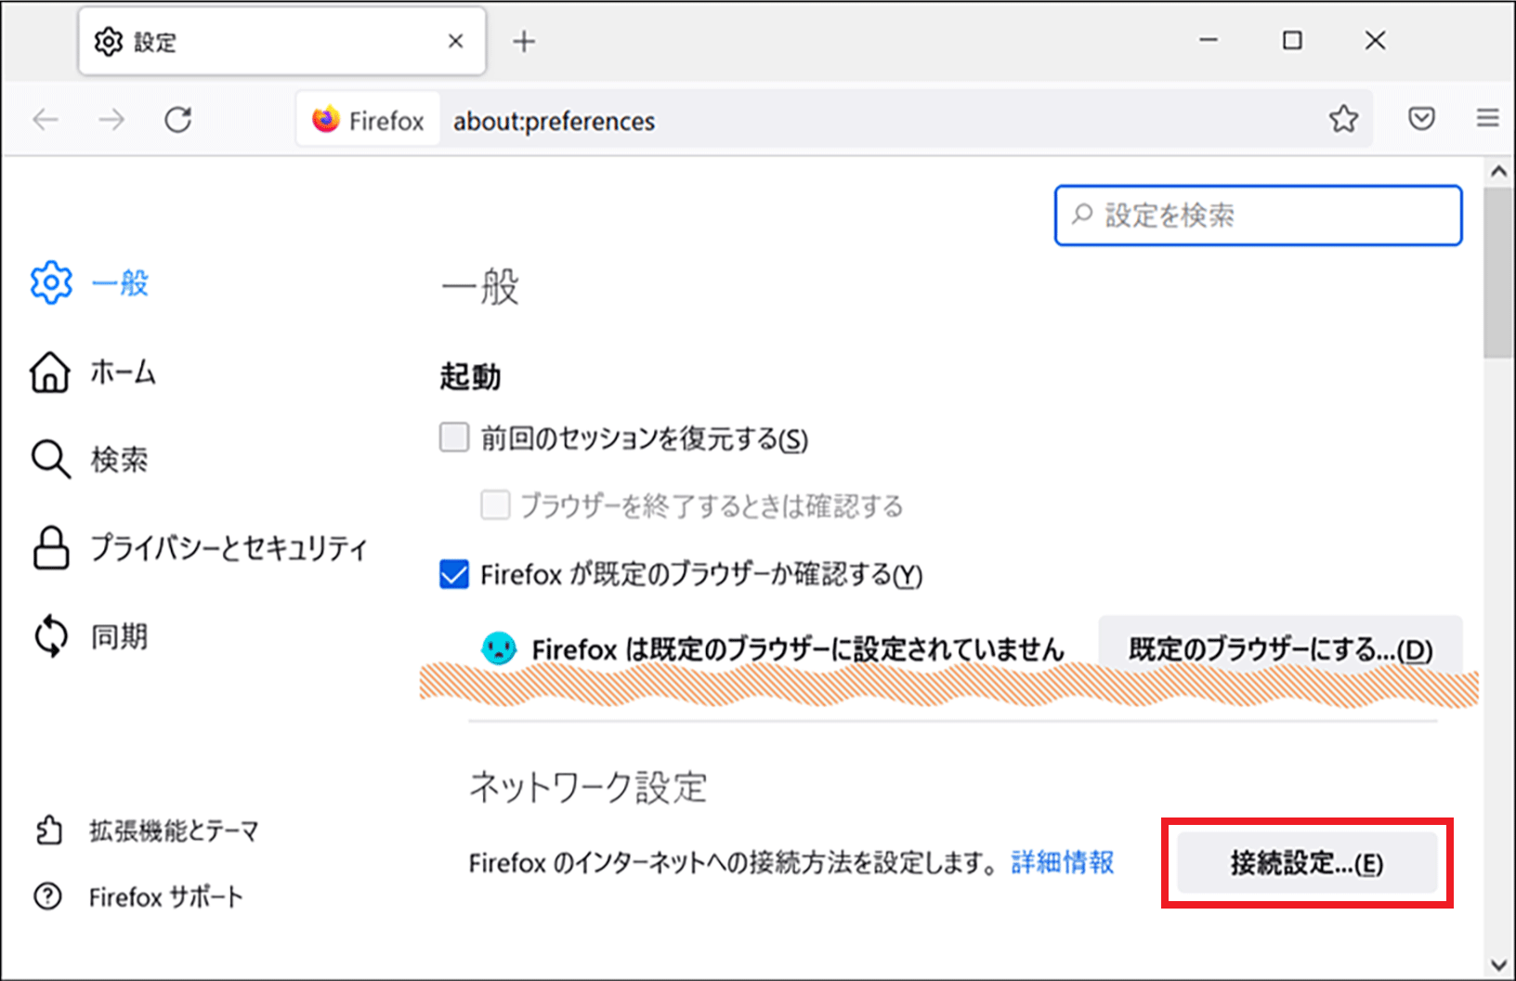Click the sad face icon beside default browser message
The width and height of the screenshot is (1516, 981).
point(499,647)
